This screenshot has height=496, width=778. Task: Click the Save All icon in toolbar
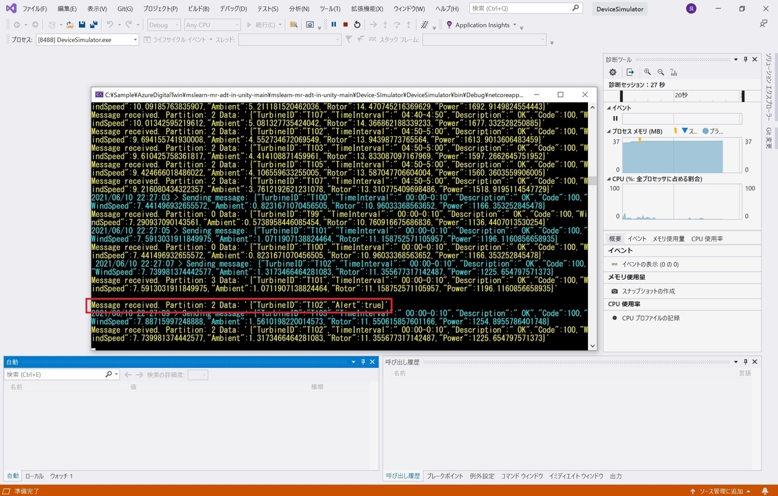94,25
